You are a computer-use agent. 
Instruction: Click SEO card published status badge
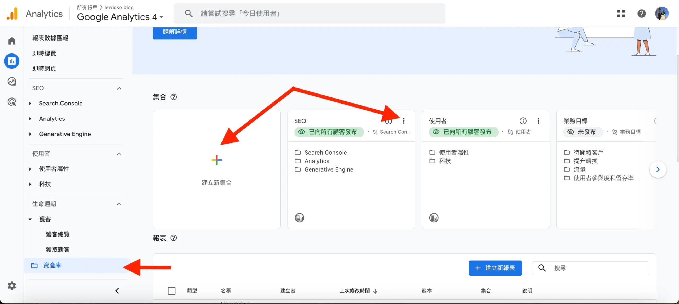coord(329,132)
